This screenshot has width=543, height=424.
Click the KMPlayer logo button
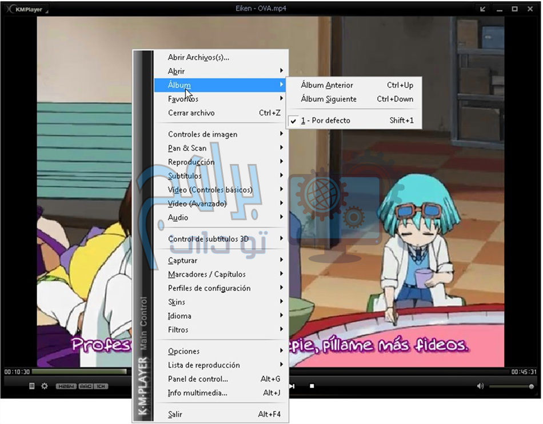click(x=26, y=9)
